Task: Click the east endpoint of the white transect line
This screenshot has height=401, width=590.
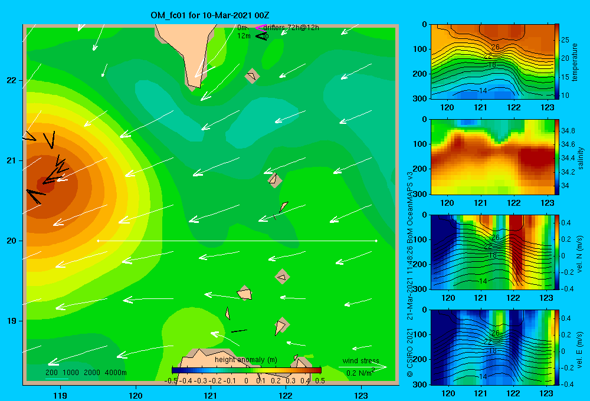Action: click(x=376, y=241)
